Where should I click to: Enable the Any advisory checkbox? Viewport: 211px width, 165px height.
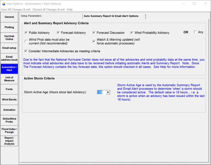pyautogui.click(x=195, y=32)
